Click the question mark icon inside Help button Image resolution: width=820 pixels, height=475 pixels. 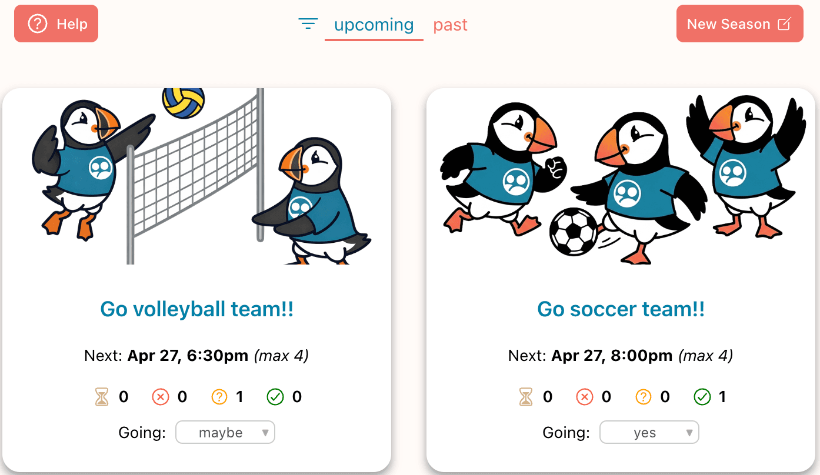click(37, 24)
